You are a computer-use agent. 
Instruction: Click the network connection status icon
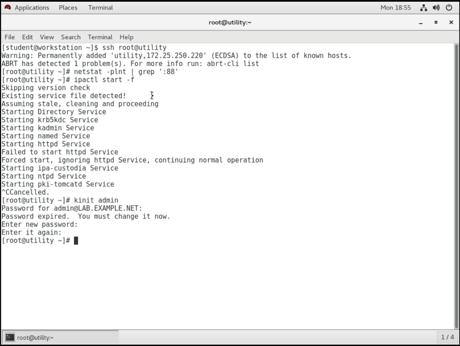click(x=424, y=8)
